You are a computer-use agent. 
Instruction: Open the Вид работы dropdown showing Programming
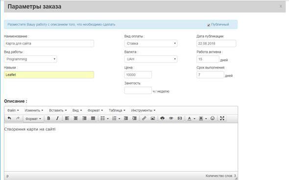[30, 59]
